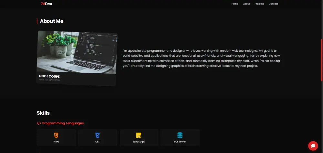Select the CSS skill label
Viewport: 323px width, 153px height.
(98, 142)
